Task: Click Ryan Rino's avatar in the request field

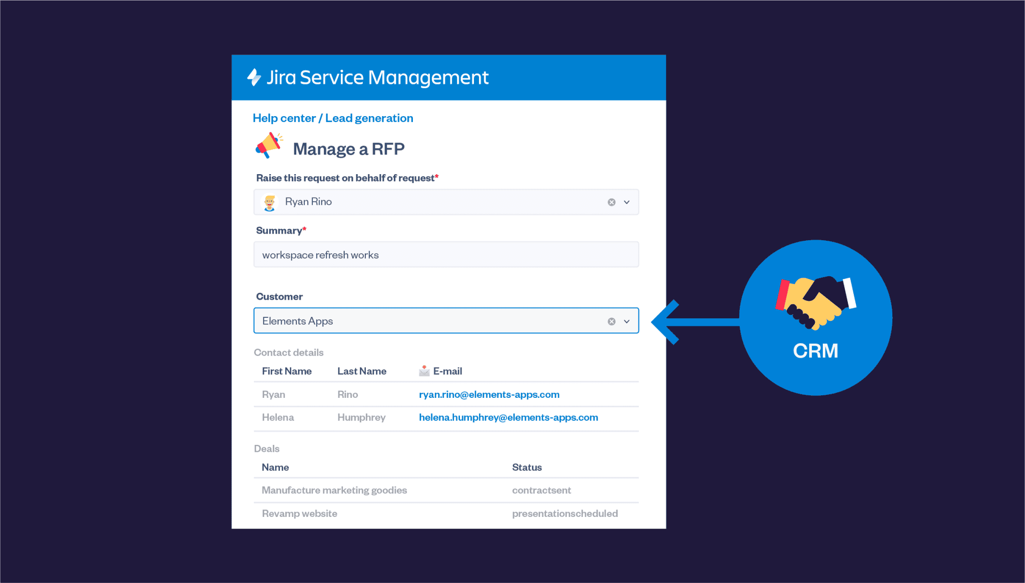Action: (270, 202)
